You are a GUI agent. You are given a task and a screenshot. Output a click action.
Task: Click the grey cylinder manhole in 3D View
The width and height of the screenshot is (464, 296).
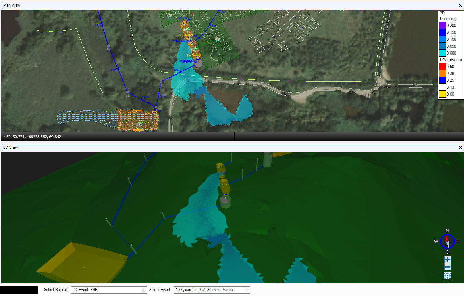pyautogui.click(x=225, y=202)
